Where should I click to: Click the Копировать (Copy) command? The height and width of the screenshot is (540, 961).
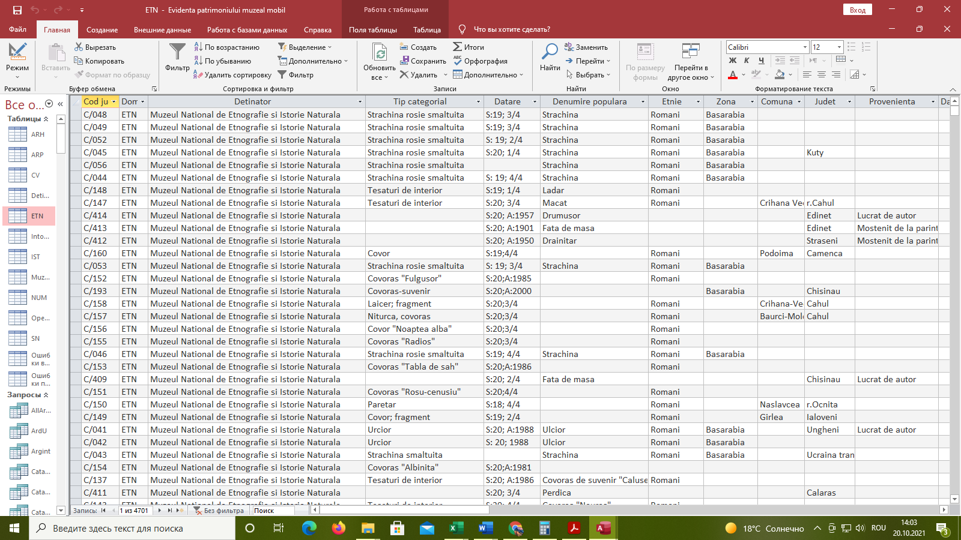(99, 61)
